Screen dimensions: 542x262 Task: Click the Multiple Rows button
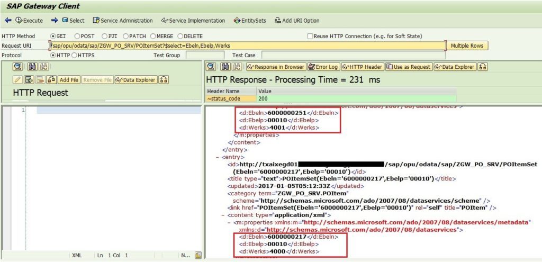[x=467, y=46]
